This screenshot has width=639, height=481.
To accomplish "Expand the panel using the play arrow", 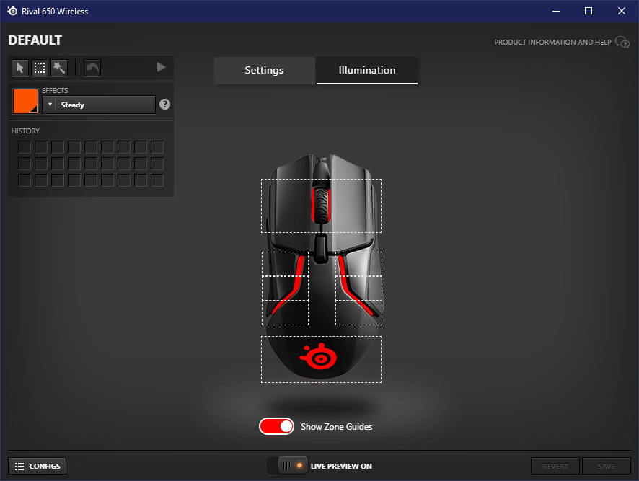I will pyautogui.click(x=162, y=67).
